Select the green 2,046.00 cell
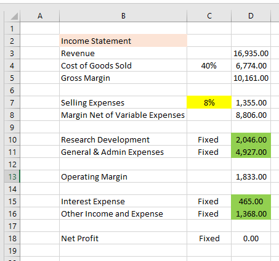 coord(251,139)
